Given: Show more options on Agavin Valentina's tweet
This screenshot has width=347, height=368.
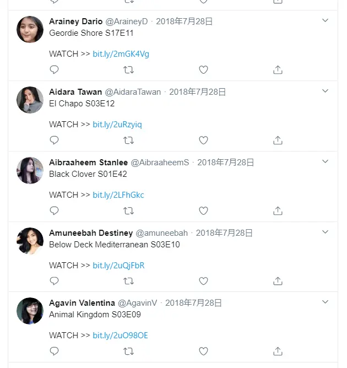Looking at the screenshot, I should (325, 302).
